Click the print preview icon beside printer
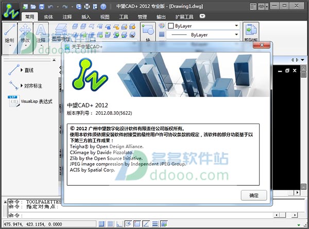The width and height of the screenshot is (309, 229). [x=95, y=7]
